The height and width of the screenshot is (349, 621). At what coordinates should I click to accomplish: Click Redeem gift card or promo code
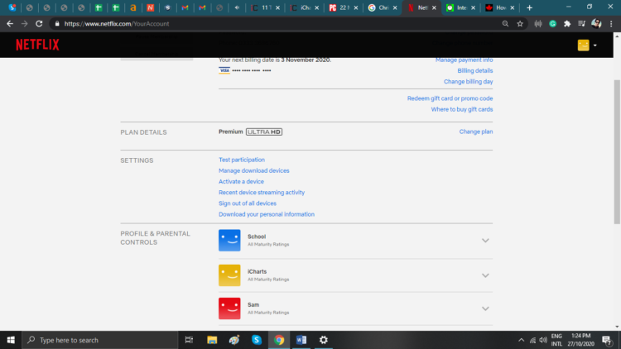point(450,98)
